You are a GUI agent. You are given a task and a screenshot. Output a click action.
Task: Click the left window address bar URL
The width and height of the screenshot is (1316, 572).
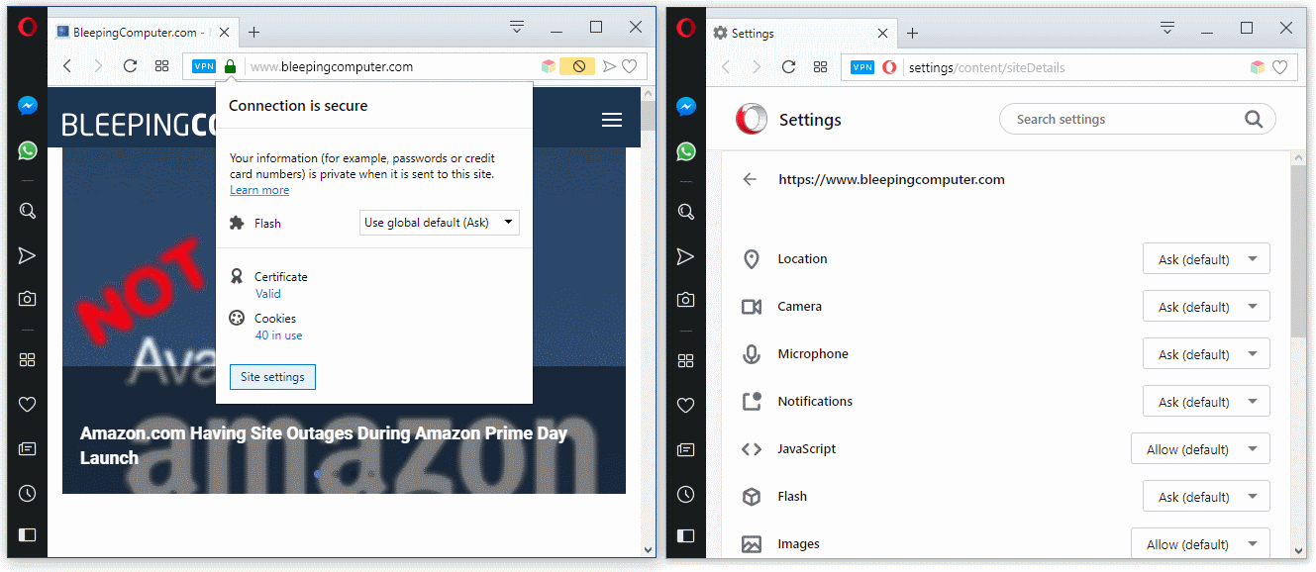coord(332,66)
